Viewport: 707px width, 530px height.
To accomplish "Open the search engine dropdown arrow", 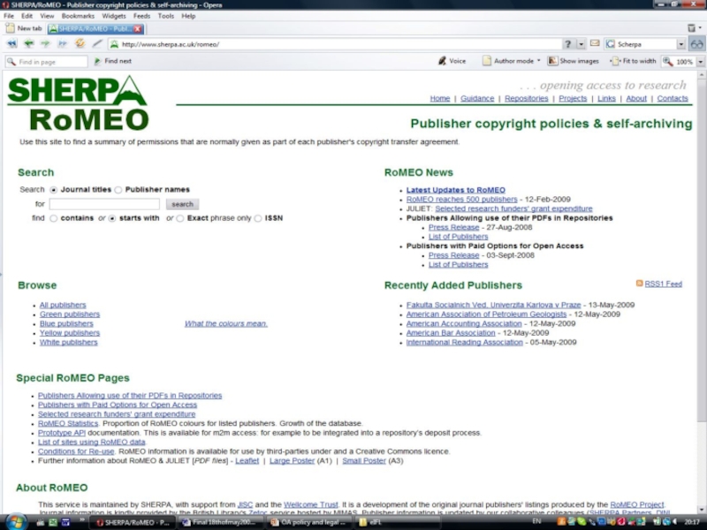I will 680,44.
